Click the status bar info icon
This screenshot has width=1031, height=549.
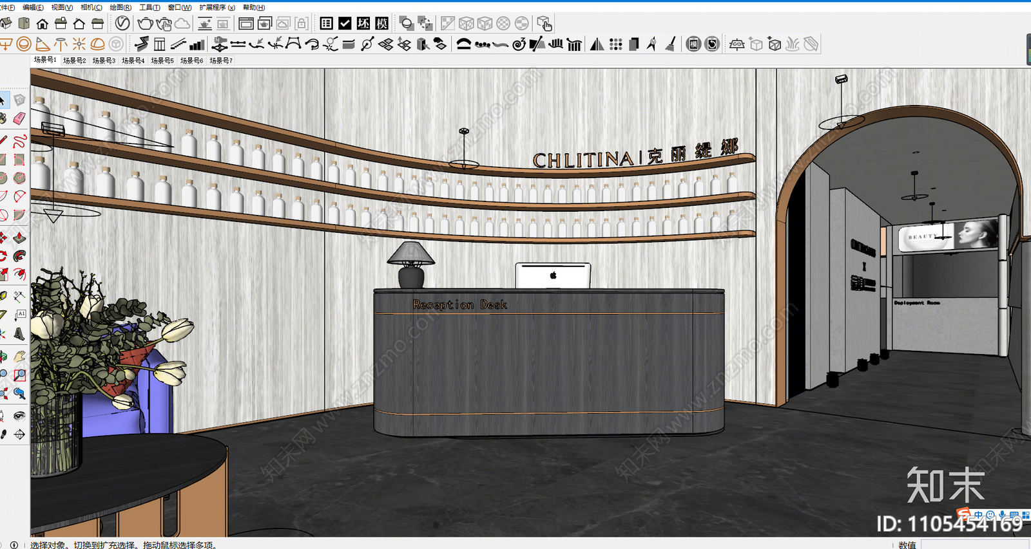[x=14, y=544]
